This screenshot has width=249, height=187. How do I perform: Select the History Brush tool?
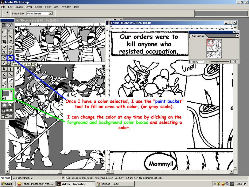(10, 53)
